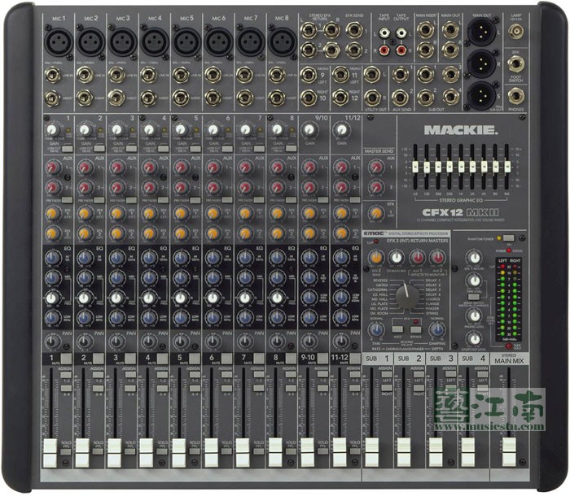Click the channel 1 Gain knob
The height and width of the screenshot is (496, 570).
tap(53, 130)
